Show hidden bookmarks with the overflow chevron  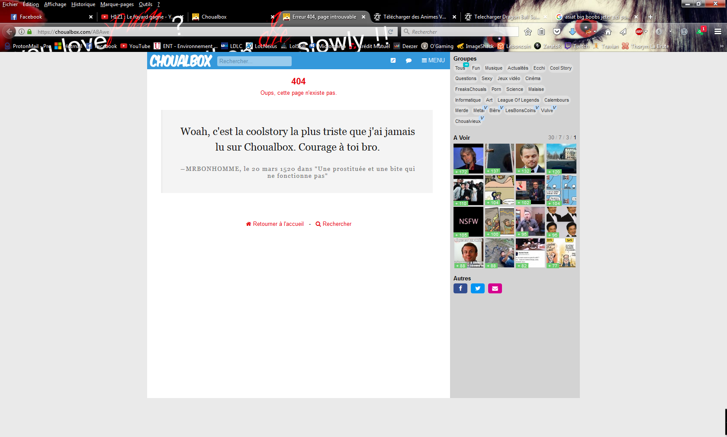point(721,46)
